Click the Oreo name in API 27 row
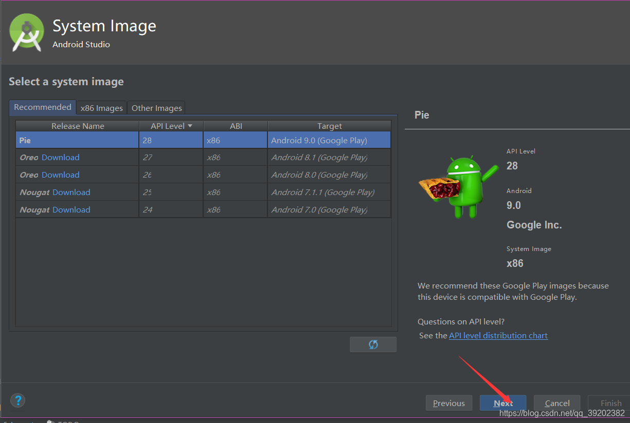 (x=29, y=157)
